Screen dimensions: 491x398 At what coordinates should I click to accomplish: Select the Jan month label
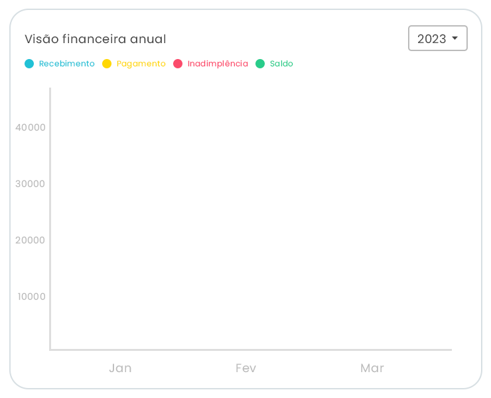(x=120, y=368)
